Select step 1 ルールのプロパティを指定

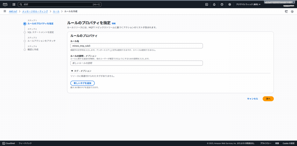(x=40, y=23)
